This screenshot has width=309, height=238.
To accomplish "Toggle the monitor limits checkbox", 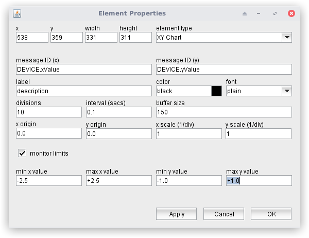I will click(x=22, y=153).
